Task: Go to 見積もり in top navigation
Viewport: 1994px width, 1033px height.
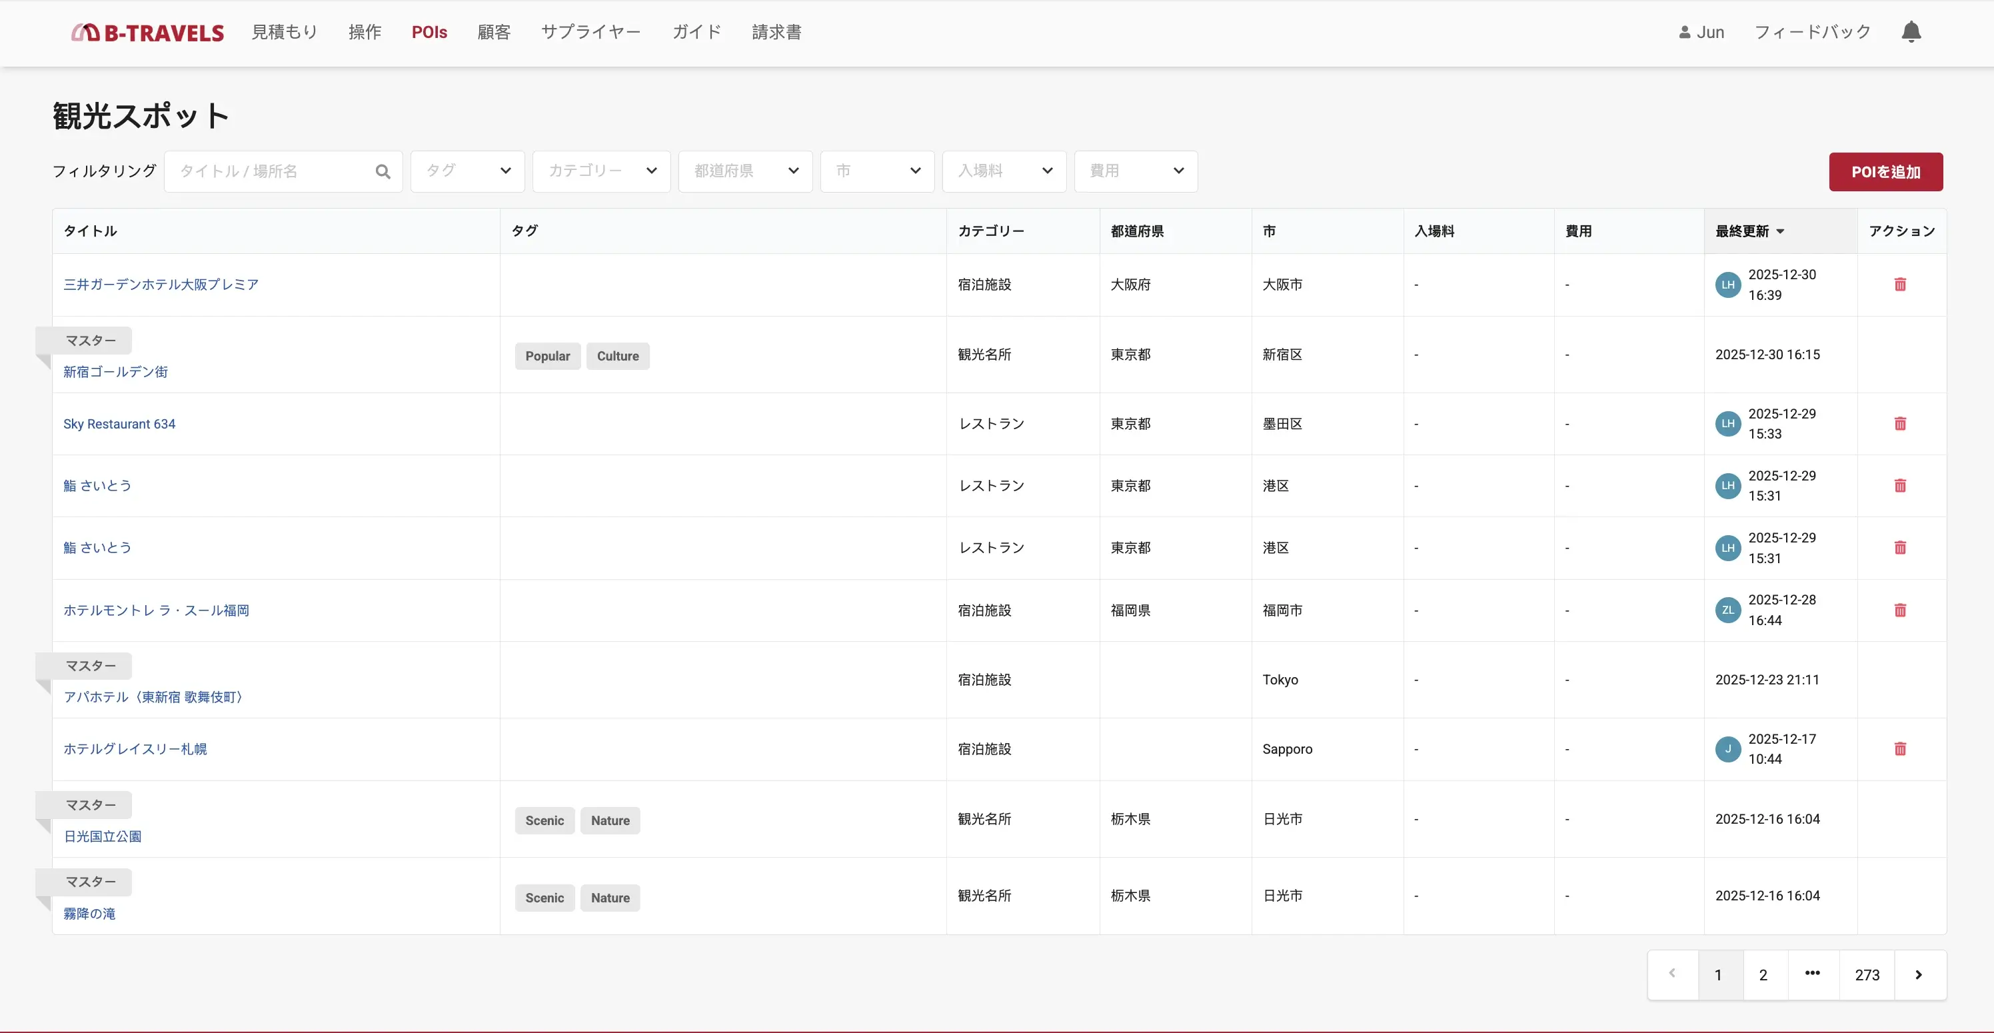Action: pos(284,33)
